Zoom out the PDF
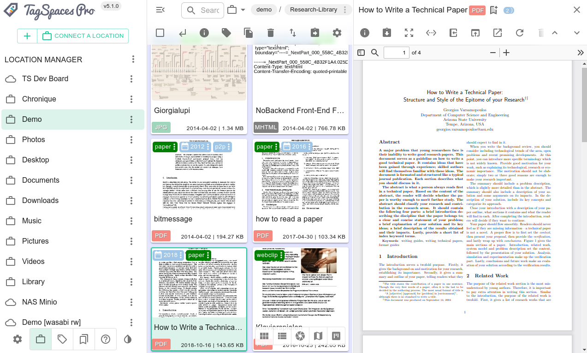 (x=493, y=53)
